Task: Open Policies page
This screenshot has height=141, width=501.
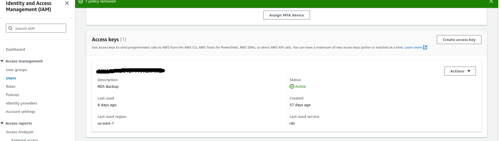Action: point(13,95)
